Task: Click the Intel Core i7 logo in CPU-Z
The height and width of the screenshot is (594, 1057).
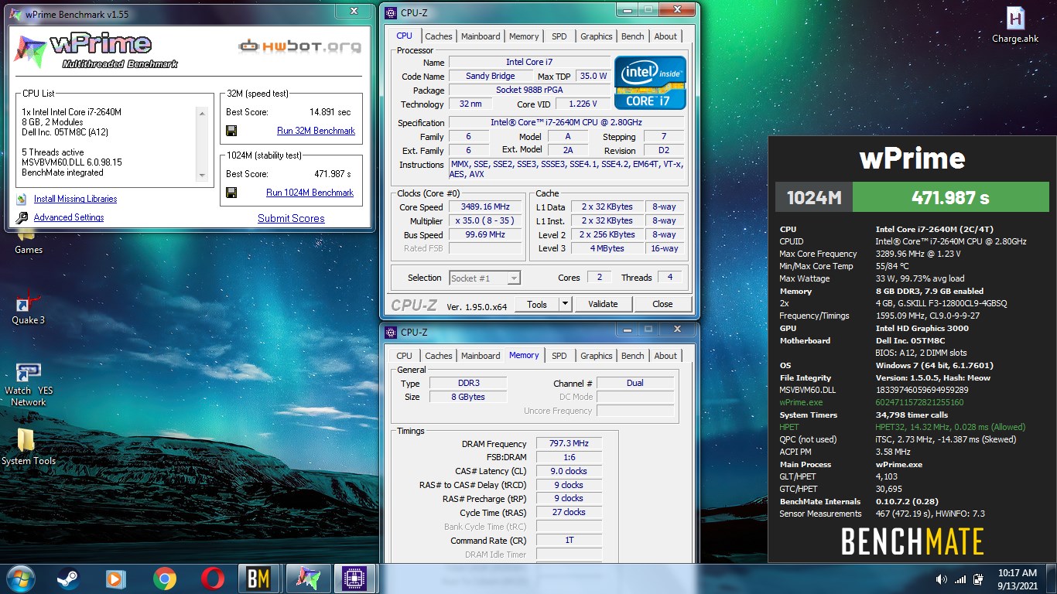Action: pyautogui.click(x=650, y=82)
